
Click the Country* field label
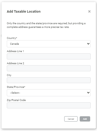[x=12, y=38]
